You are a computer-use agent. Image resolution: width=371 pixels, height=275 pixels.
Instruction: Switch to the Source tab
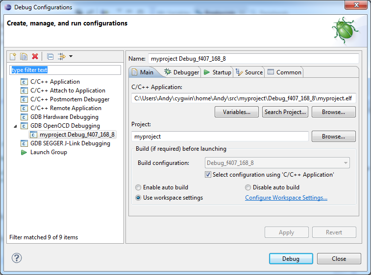tap(249, 72)
